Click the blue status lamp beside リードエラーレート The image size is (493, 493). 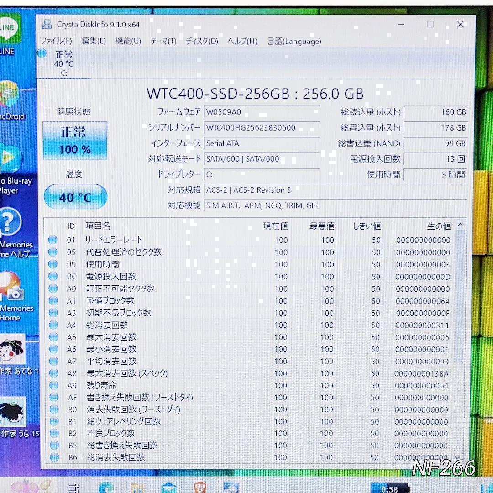tap(53, 240)
